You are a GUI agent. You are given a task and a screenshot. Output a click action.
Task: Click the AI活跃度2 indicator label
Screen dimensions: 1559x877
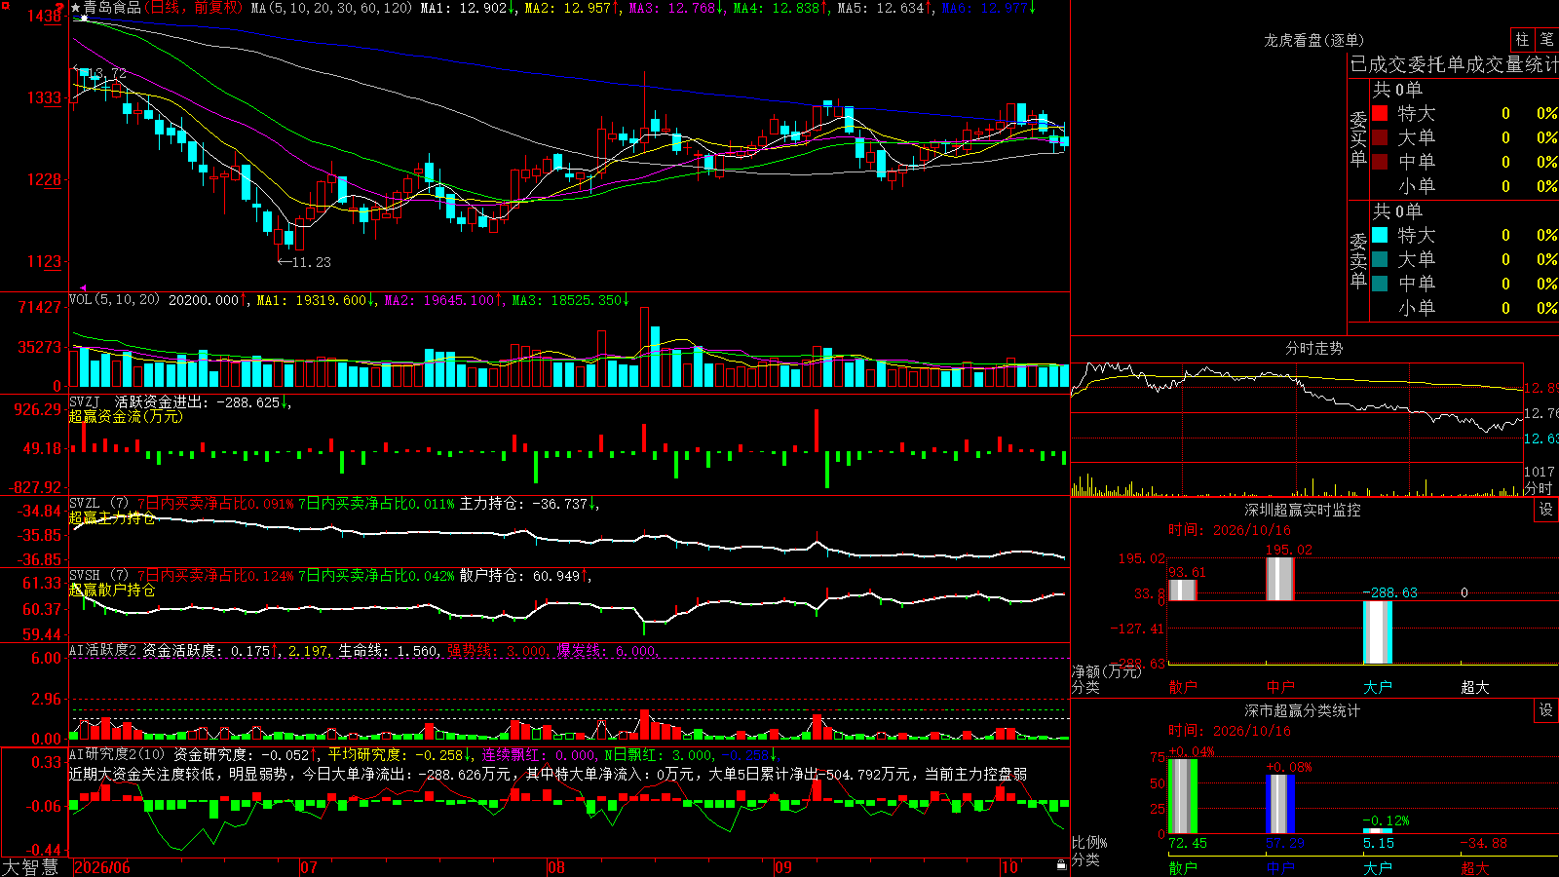click(103, 650)
